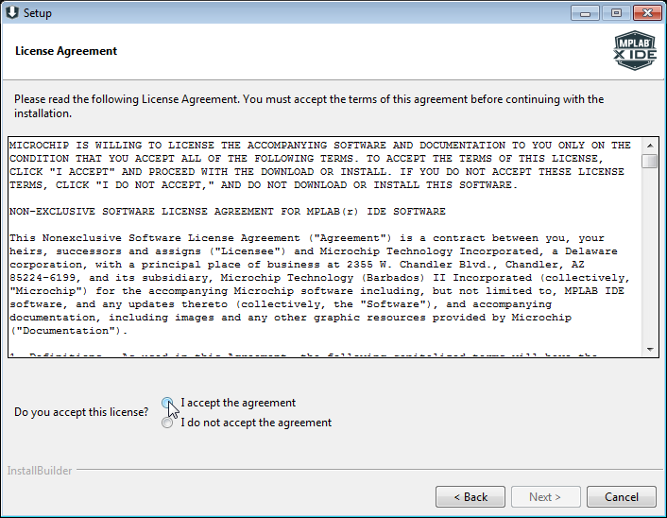Click the 'Setup' title bar text
667x518 pixels.
tap(38, 13)
